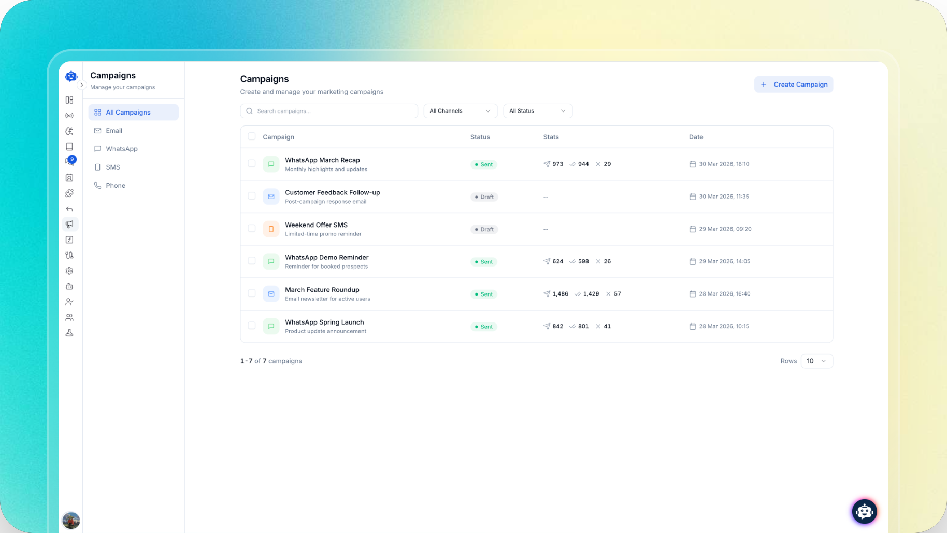
Task: Expand the Rows per page dropdown
Action: (816, 361)
